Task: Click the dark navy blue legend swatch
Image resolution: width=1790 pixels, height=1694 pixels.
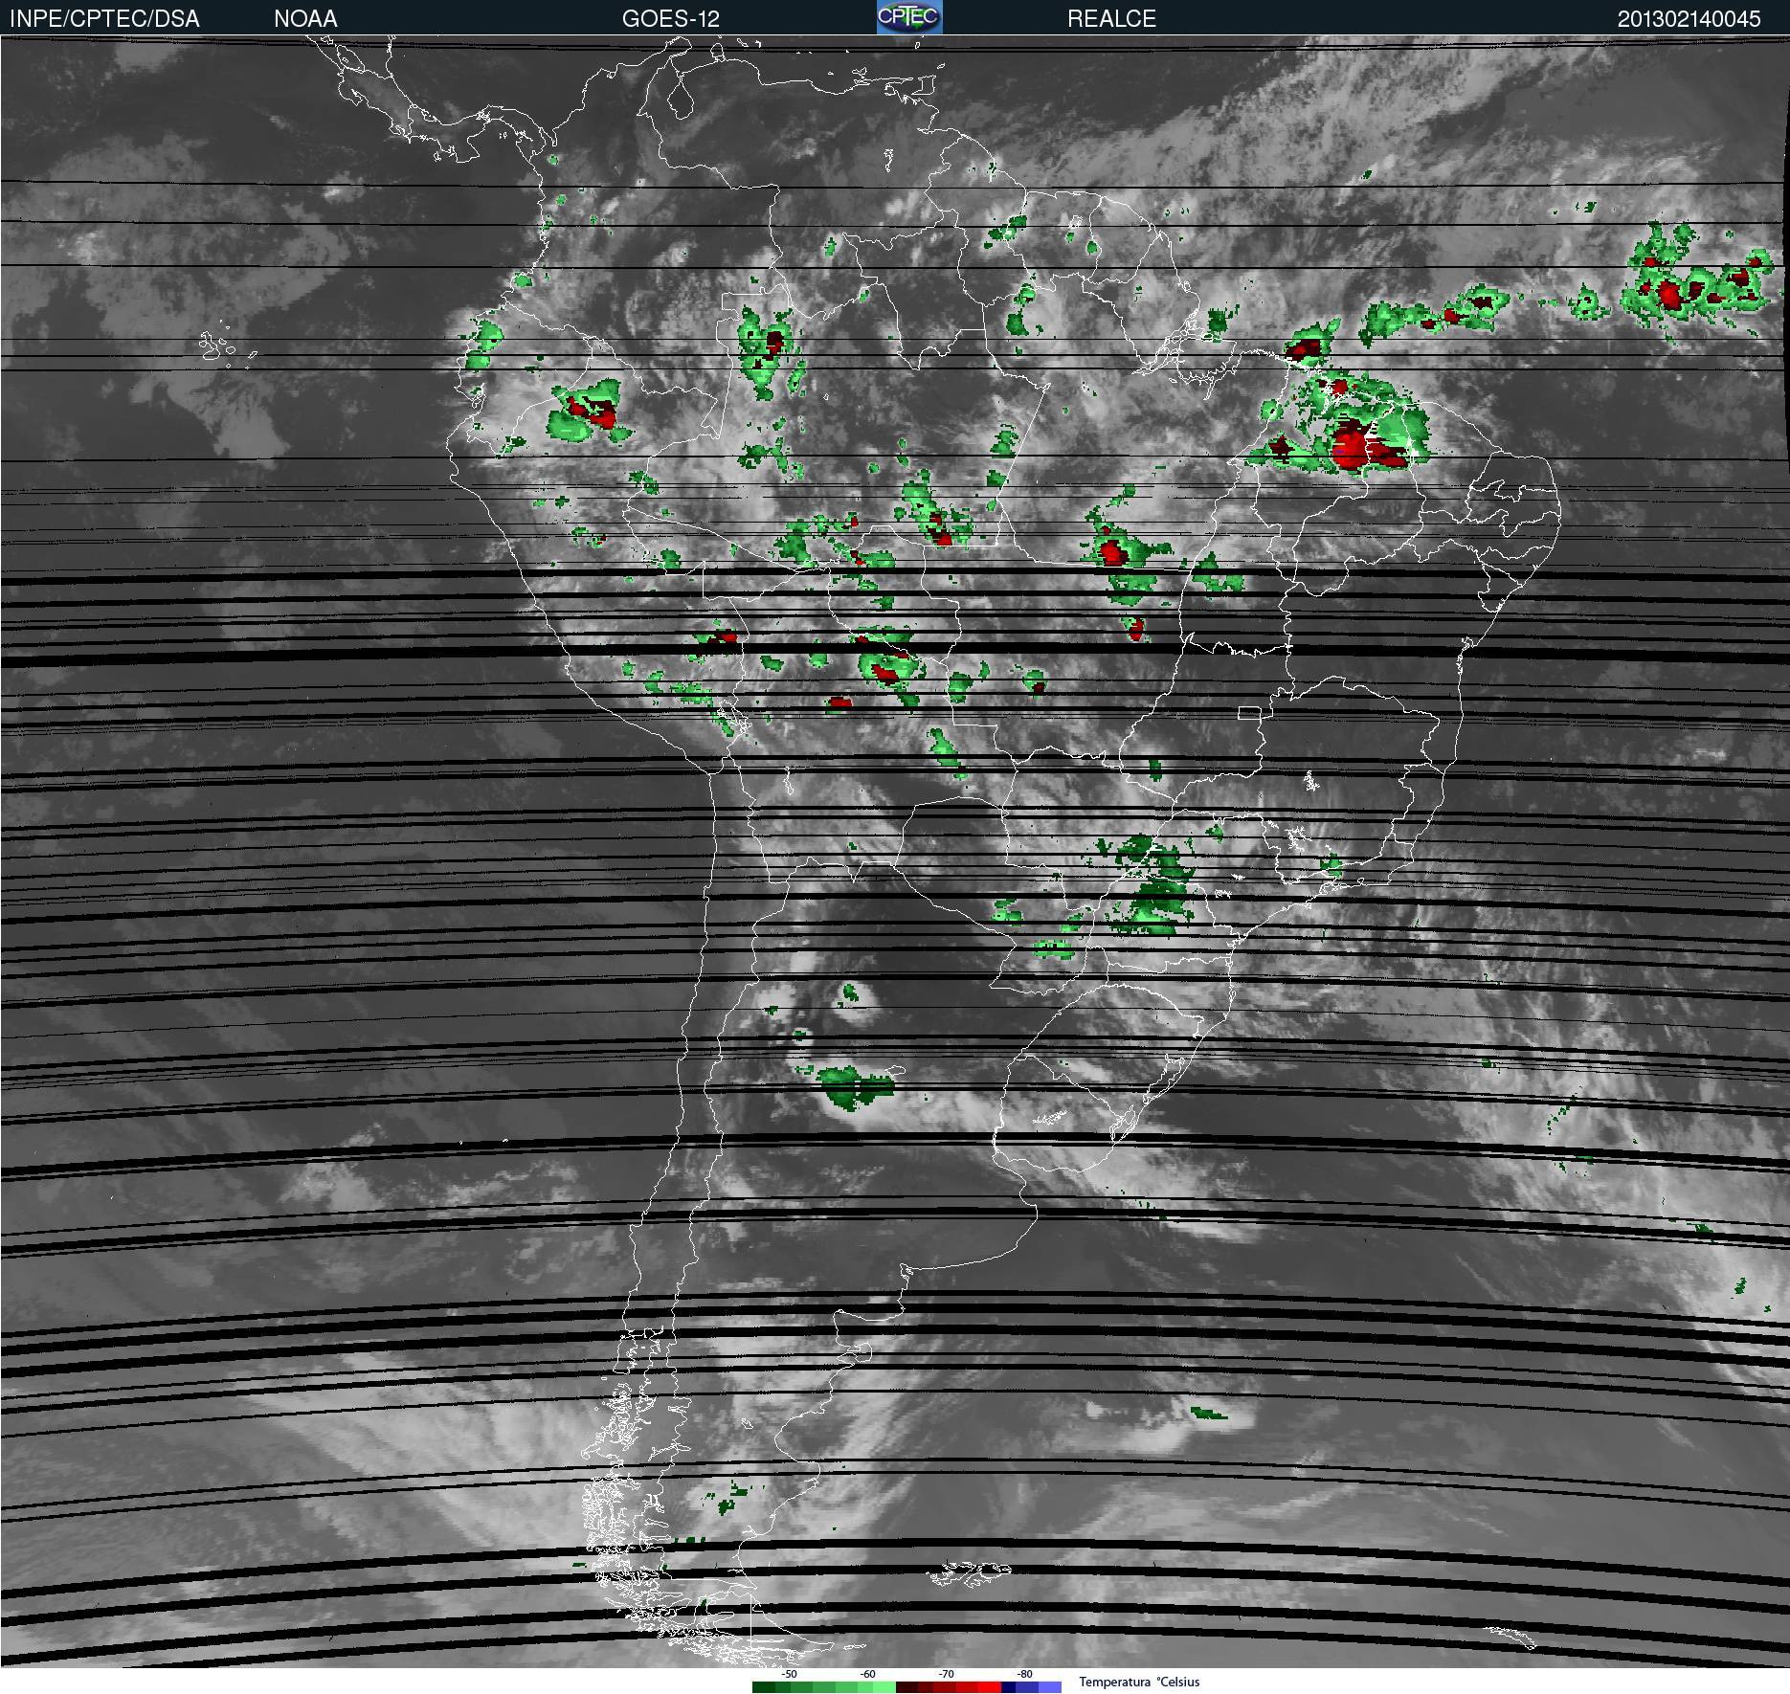Action: (x=1008, y=1687)
